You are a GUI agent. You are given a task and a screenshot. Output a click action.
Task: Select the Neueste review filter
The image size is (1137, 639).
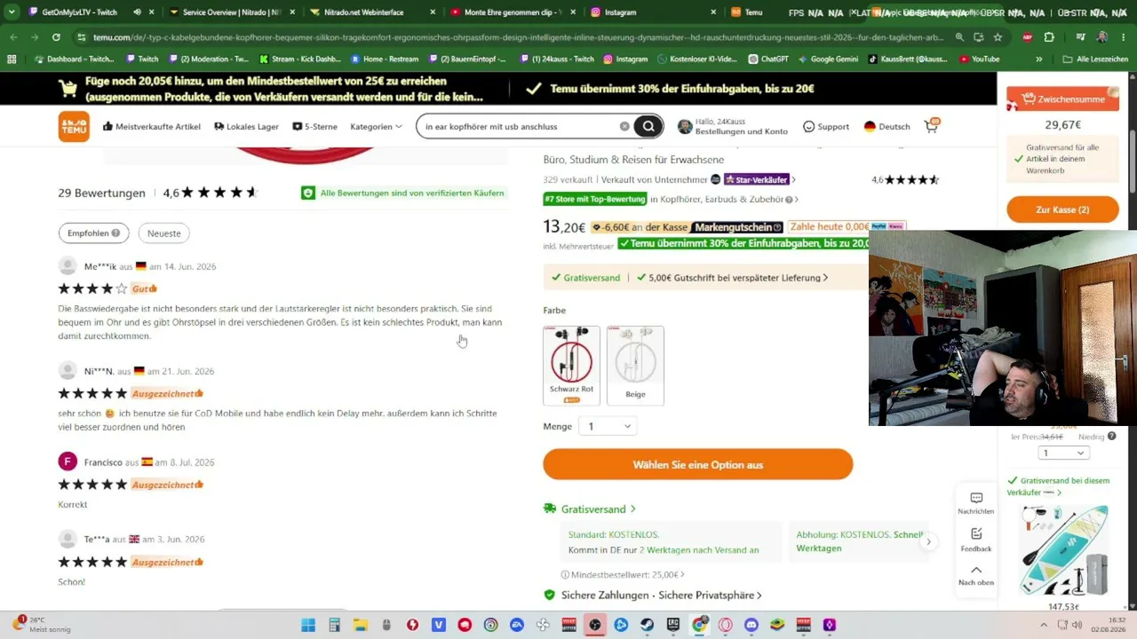pyautogui.click(x=163, y=233)
